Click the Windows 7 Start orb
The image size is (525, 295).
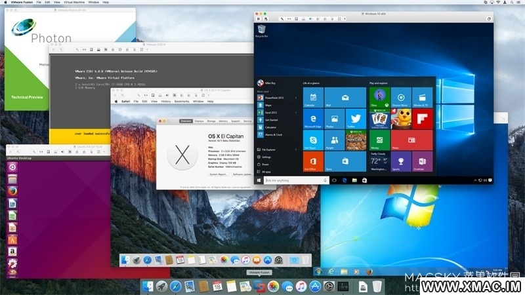click(318, 271)
